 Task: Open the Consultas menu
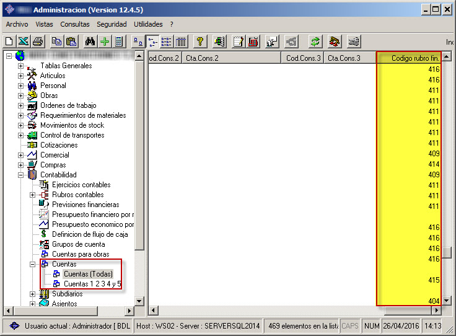(74, 24)
